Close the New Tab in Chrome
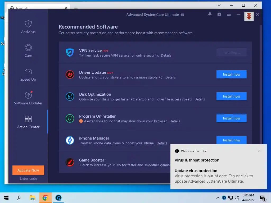Image resolution: width=271 pixels, height=203 pixels. [66, 8]
